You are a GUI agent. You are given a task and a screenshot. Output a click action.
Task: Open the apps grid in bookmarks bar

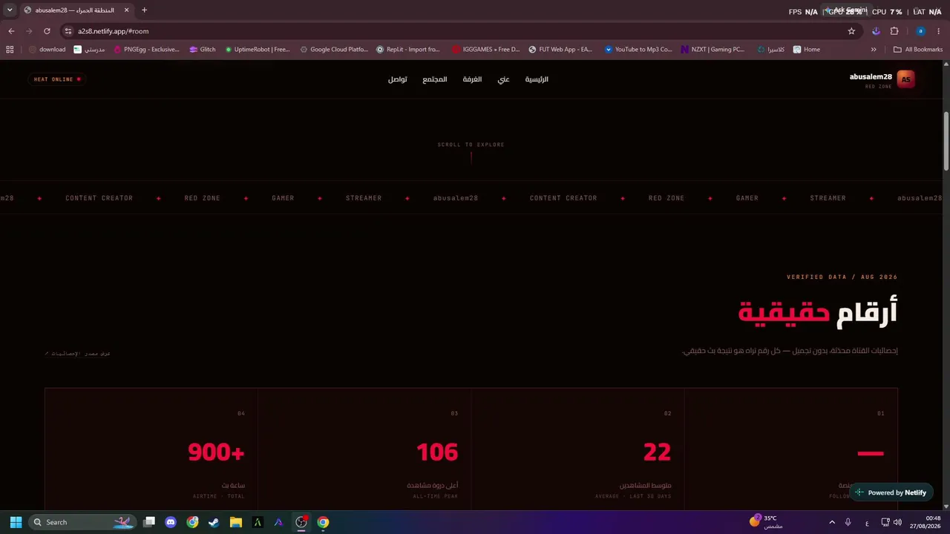click(x=10, y=50)
